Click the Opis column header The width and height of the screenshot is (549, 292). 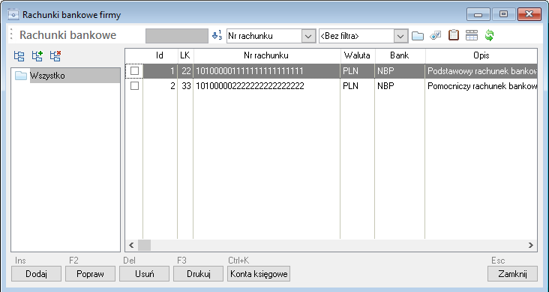(x=481, y=55)
